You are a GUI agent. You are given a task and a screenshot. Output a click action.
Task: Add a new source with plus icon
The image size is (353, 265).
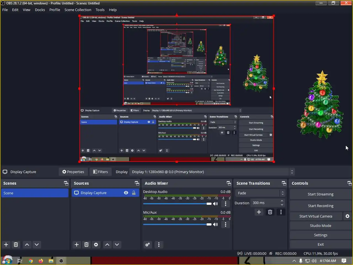point(77,245)
